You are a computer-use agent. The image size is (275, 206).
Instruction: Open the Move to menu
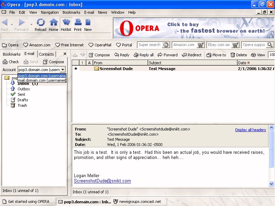coord(216,55)
